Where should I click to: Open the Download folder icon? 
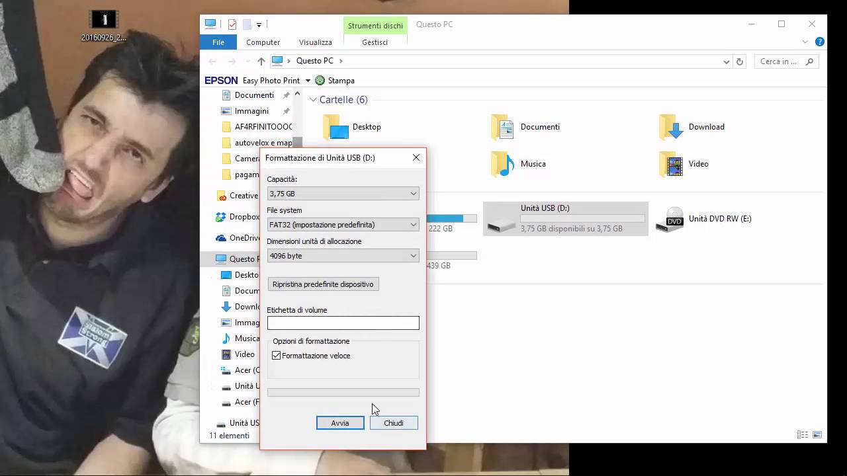click(x=671, y=127)
